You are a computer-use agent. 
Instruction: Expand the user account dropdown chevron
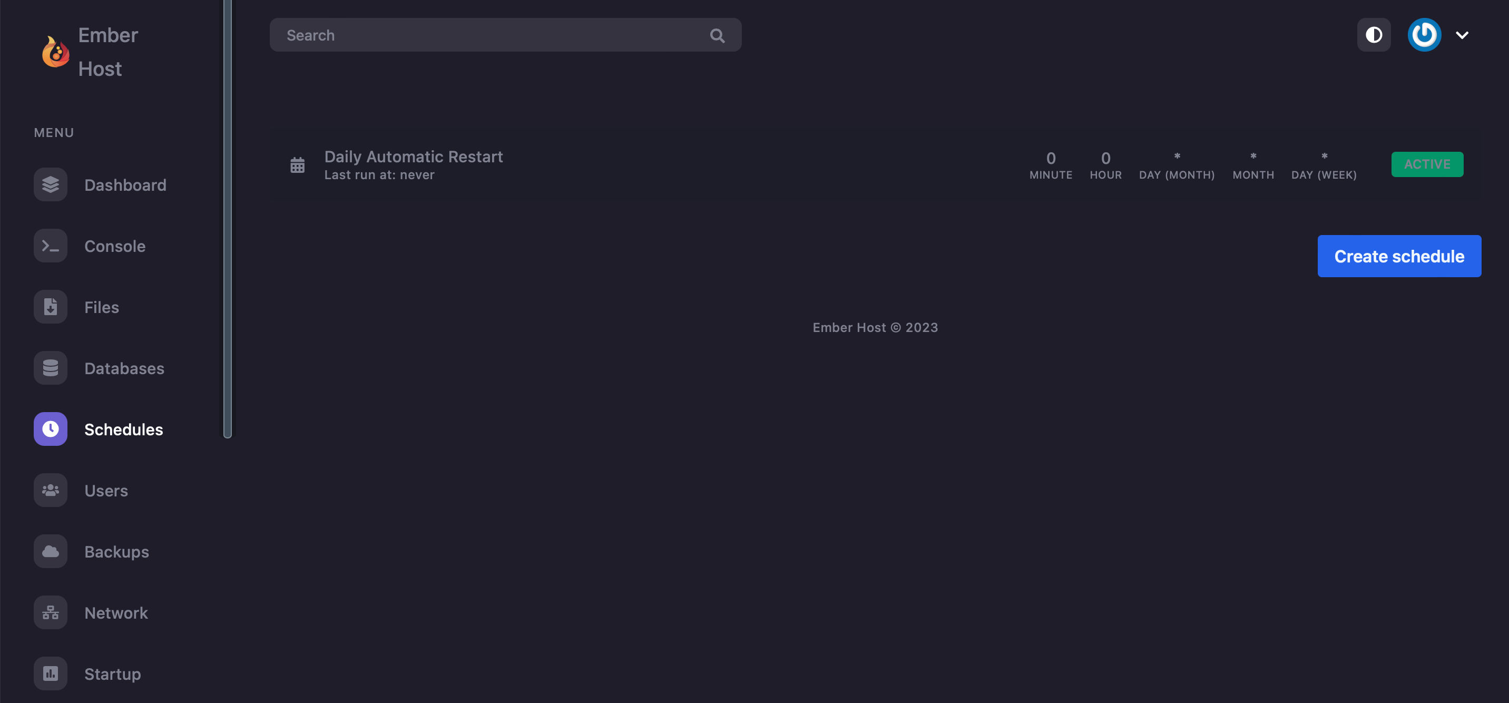1462,35
